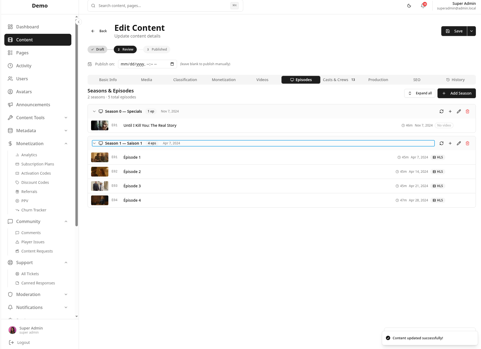This screenshot has width=481, height=349.
Task: Select Subscription Plans under Monetization
Action: coord(38,164)
